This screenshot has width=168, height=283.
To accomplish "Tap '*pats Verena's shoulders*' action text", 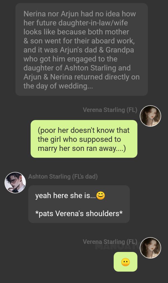I will 79,213.
